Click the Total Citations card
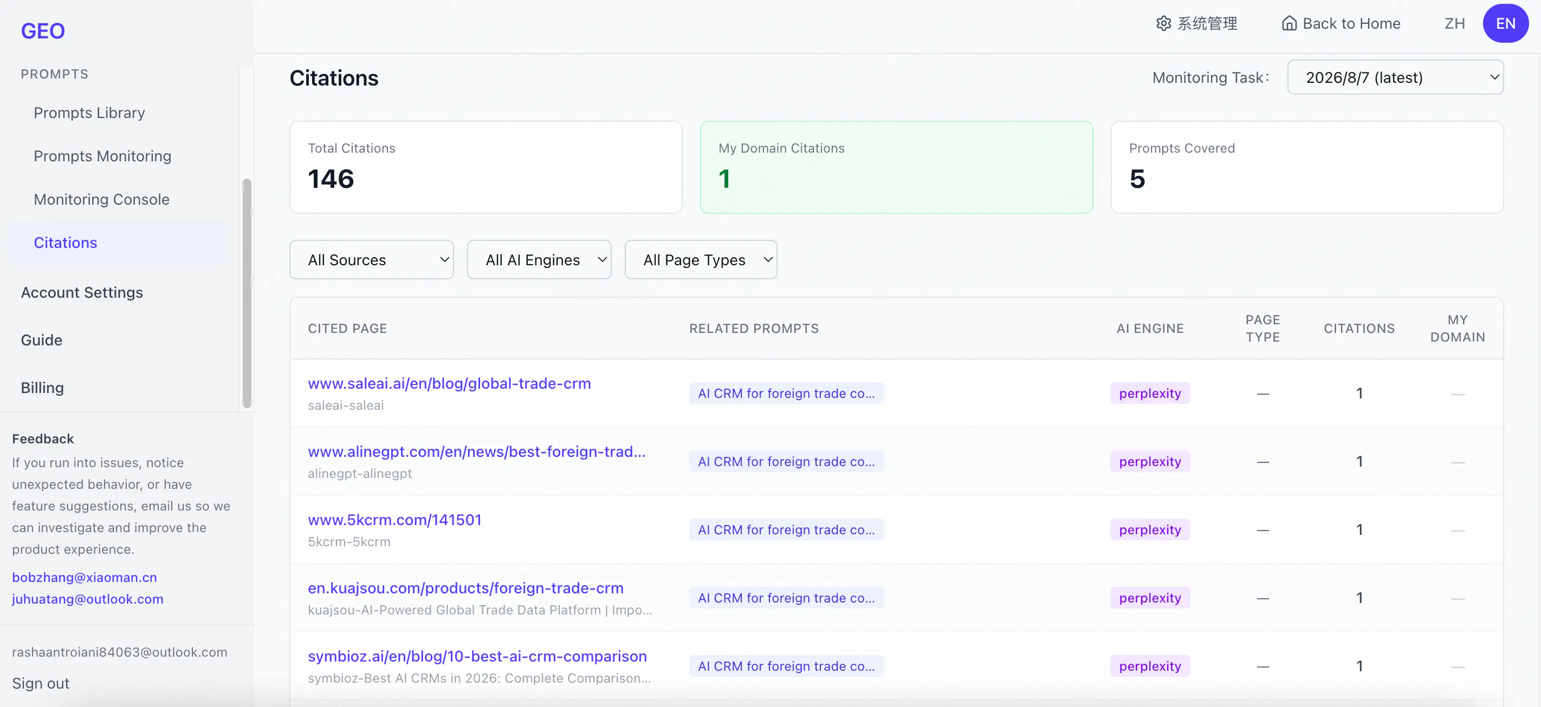Image resolution: width=1541 pixels, height=707 pixels. (485, 167)
